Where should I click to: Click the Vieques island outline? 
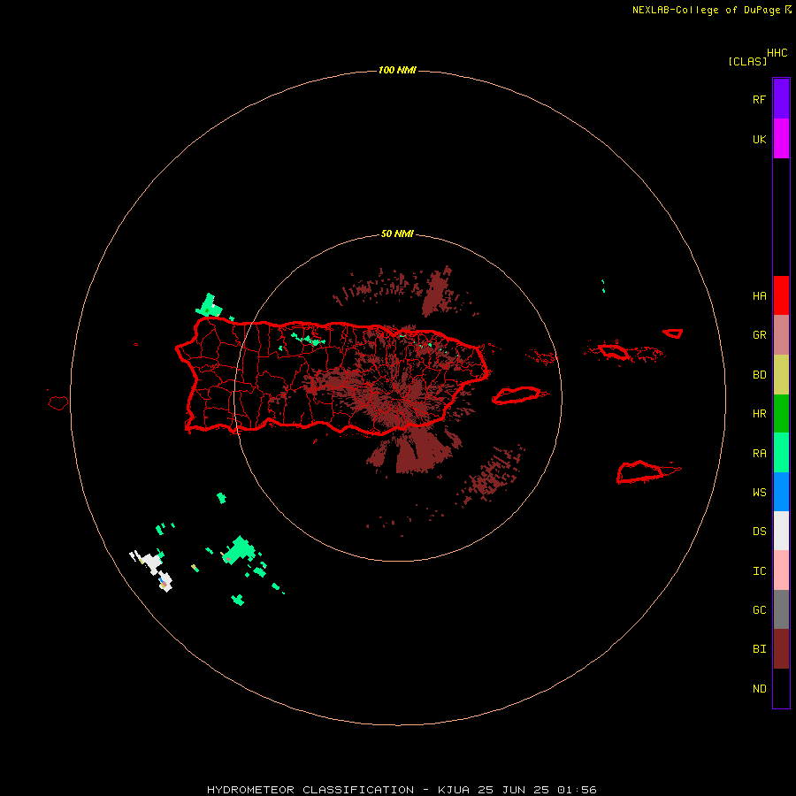[x=517, y=395]
